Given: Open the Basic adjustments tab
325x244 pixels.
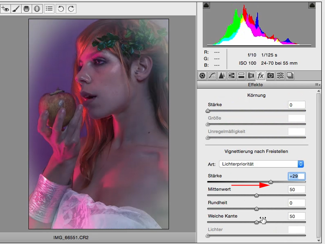Looking at the screenshot, I should tap(202, 76).
